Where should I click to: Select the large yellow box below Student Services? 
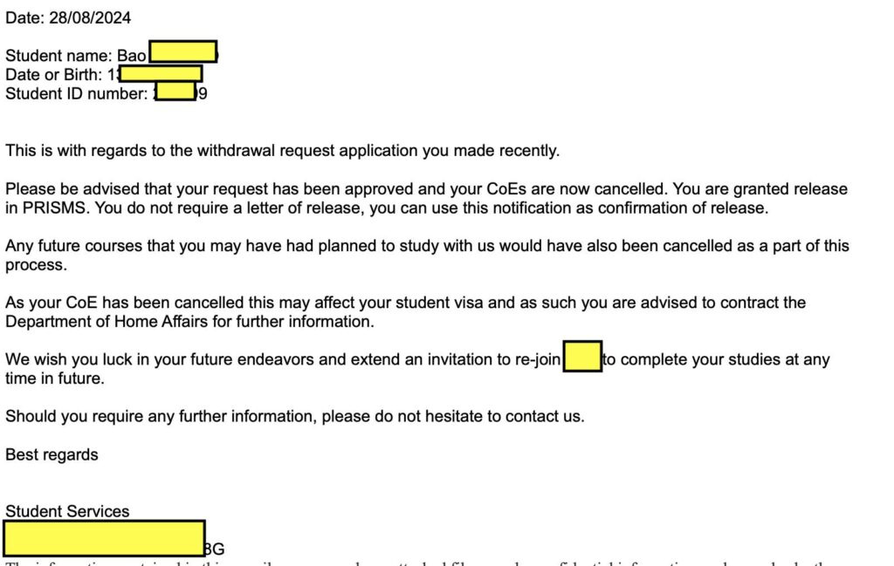click(x=104, y=537)
